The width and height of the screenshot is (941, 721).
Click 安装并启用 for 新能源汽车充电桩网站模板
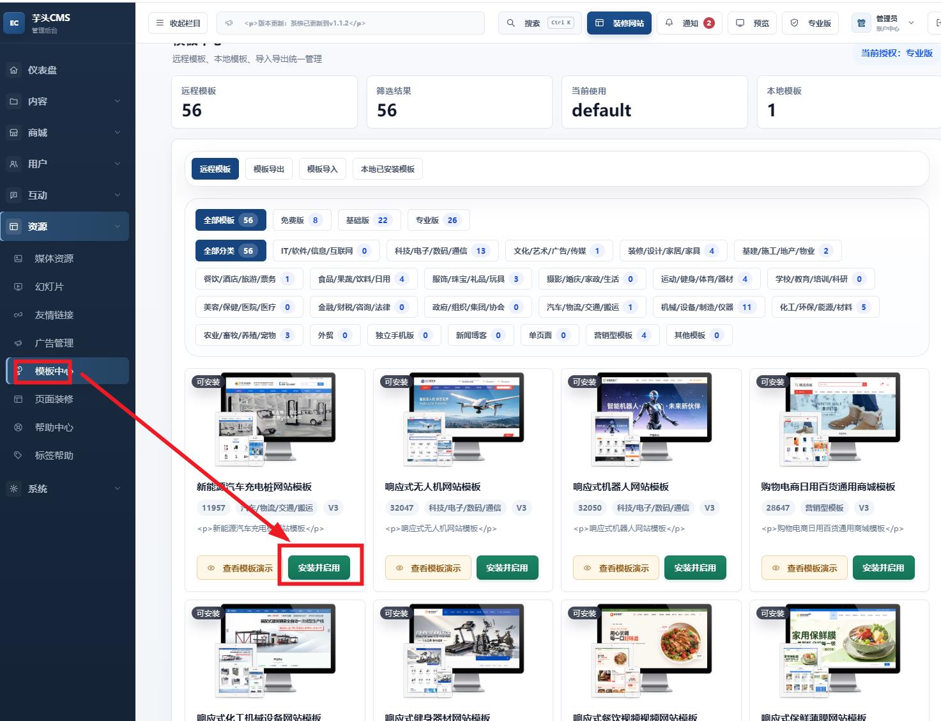(x=319, y=568)
